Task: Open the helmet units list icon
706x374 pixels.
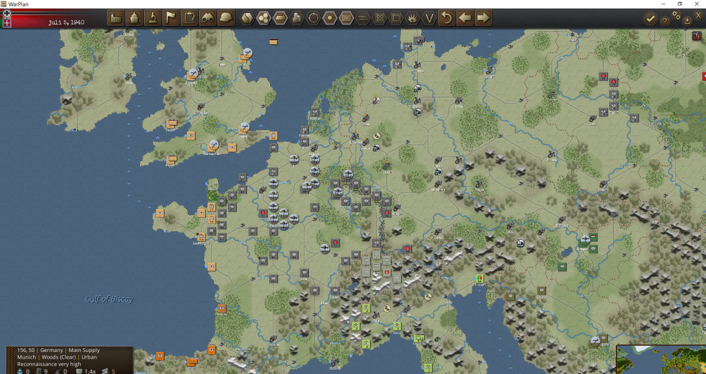Action: point(227,18)
